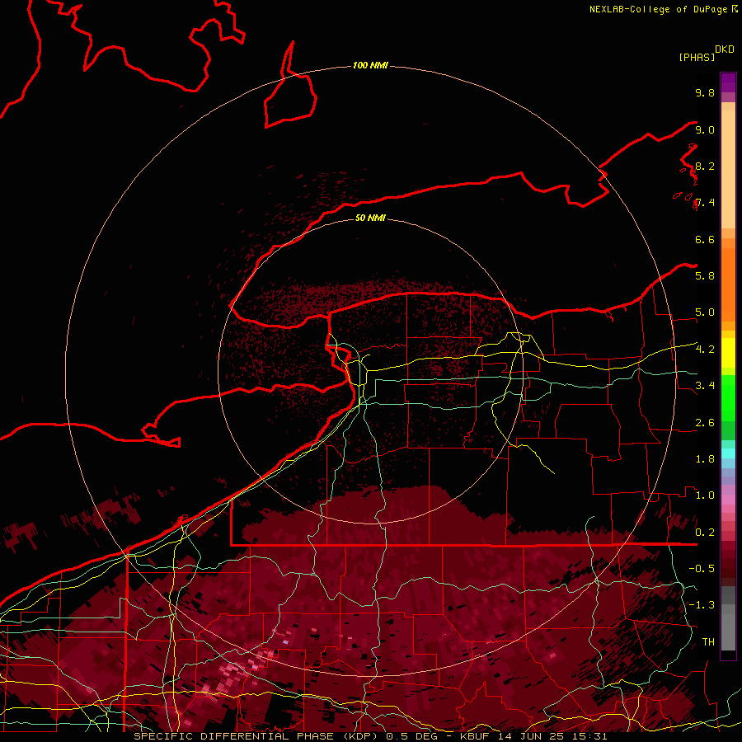Click the "50 NMI" range ring label

point(370,218)
